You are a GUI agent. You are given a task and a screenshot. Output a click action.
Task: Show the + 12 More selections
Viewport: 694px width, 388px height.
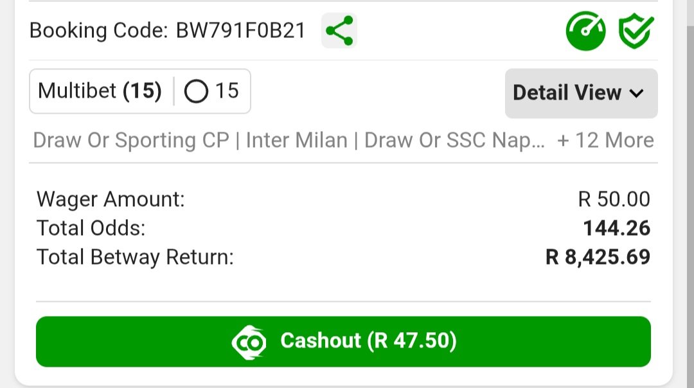[605, 140]
